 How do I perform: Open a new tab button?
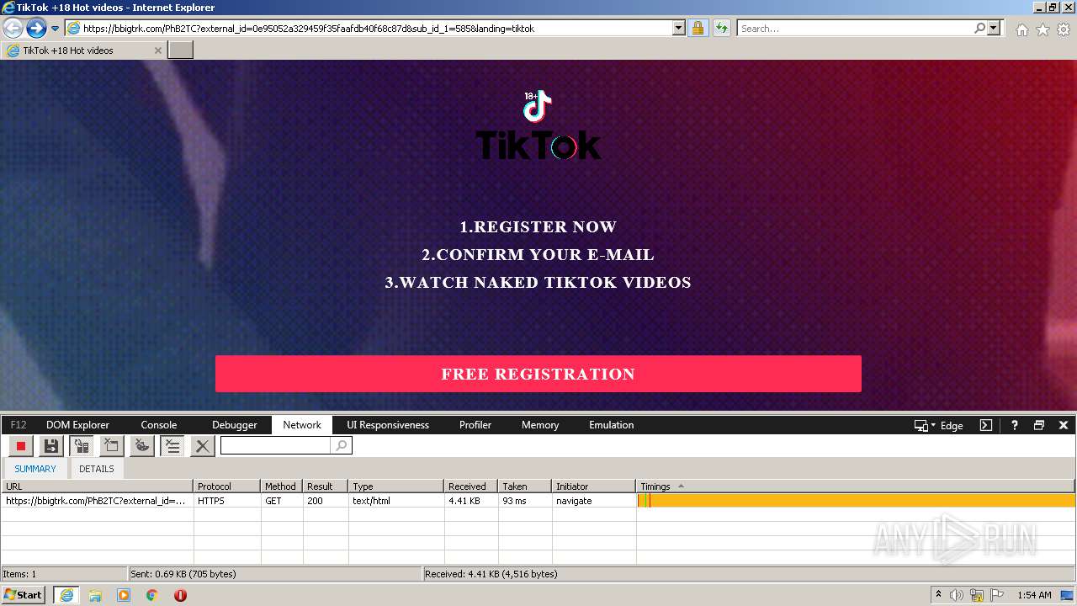181,50
